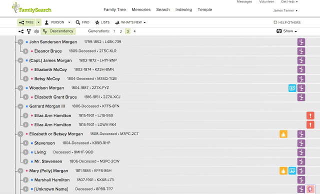The height and width of the screenshot is (194, 320).
Task: Open person Elizabeth Grant Bruce
Action: click(x=55, y=97)
